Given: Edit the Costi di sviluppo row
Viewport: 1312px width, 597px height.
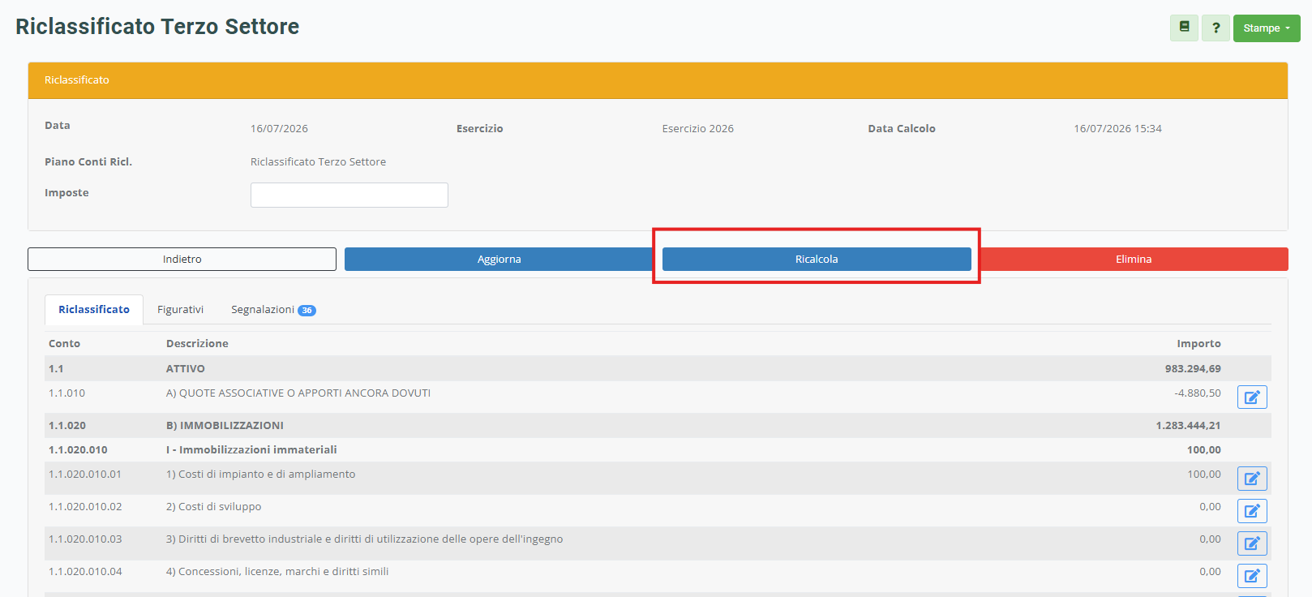Looking at the screenshot, I should click(x=1252, y=510).
